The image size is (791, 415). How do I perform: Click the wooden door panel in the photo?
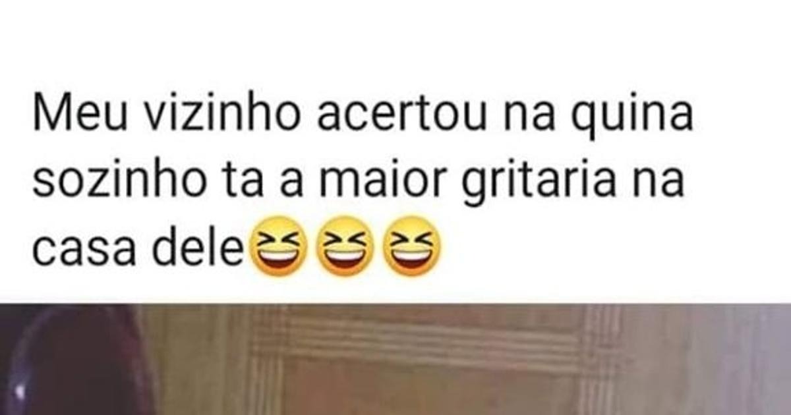click(422, 362)
